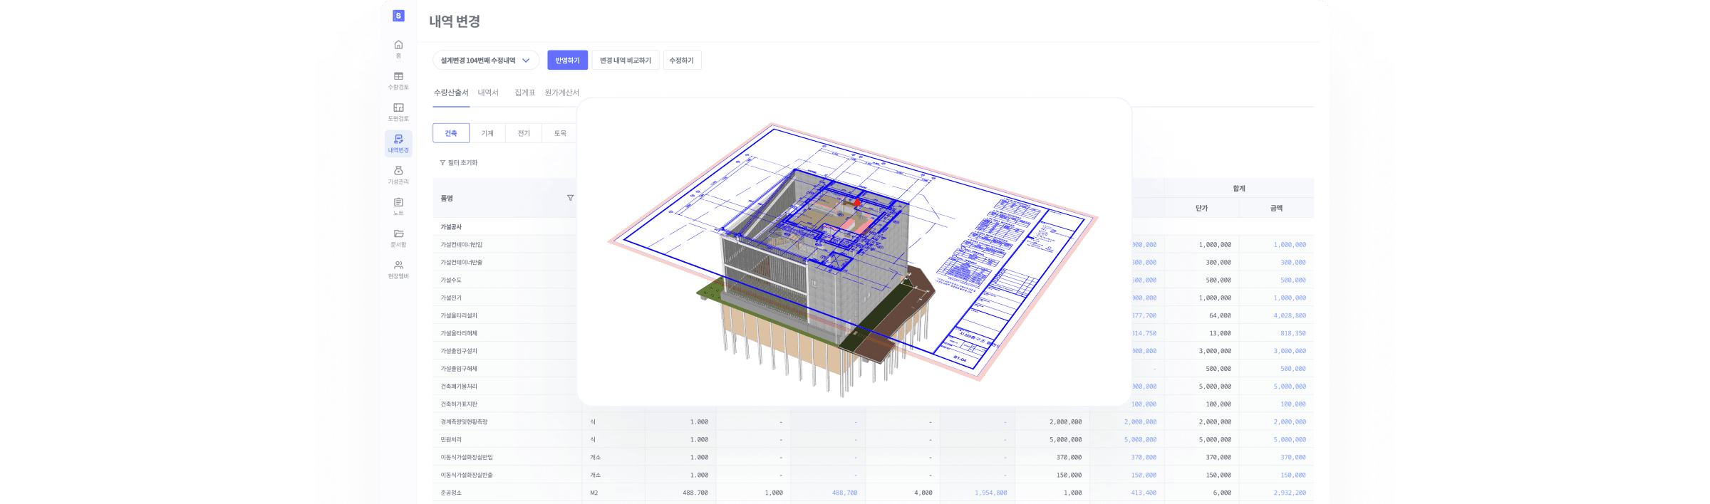Open 현장멤버 members icon
Viewport: 1710px width, 504px height.
click(398, 269)
